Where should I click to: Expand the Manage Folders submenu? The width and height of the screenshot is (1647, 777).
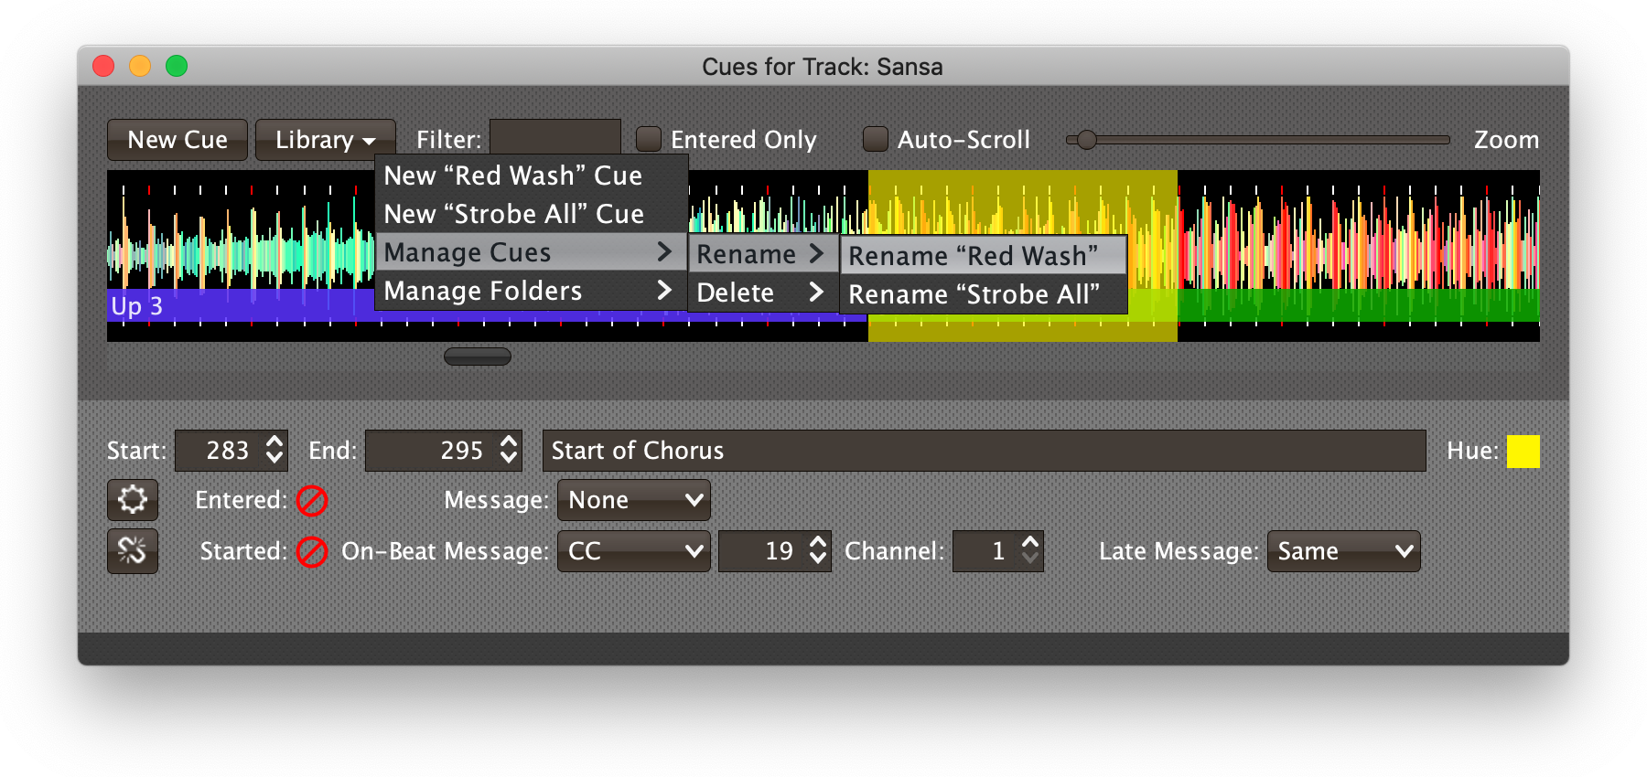(531, 291)
